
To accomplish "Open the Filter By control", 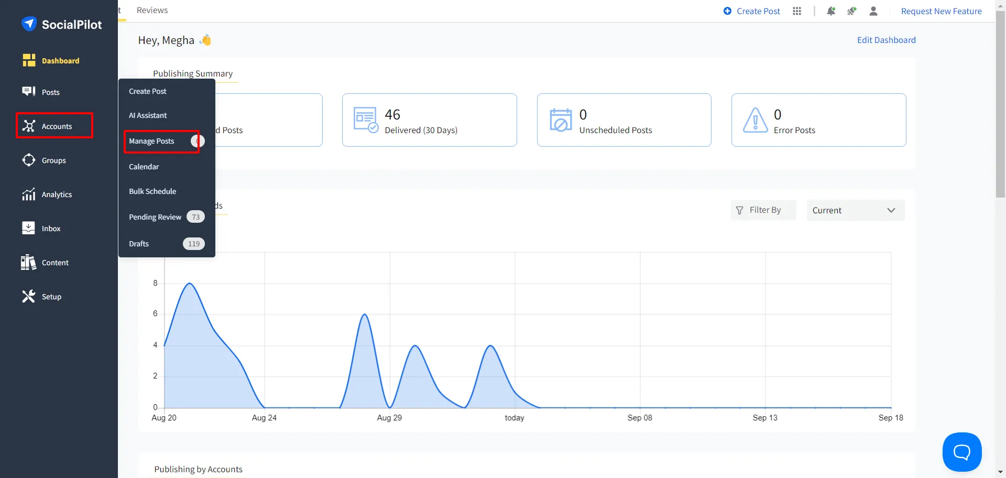I will (763, 210).
